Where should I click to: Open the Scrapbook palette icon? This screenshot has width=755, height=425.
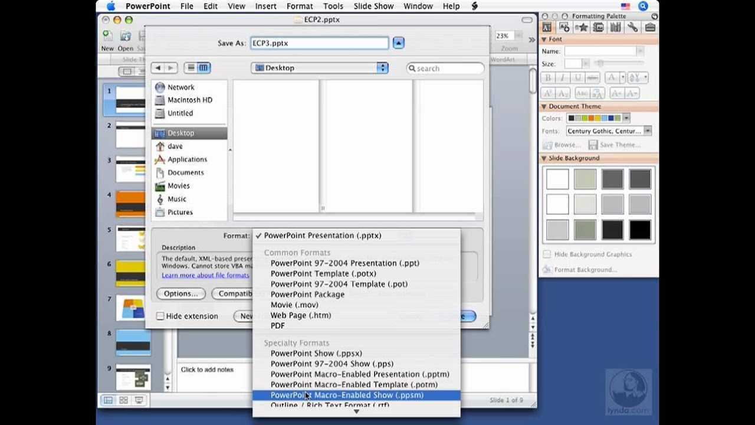599,27
